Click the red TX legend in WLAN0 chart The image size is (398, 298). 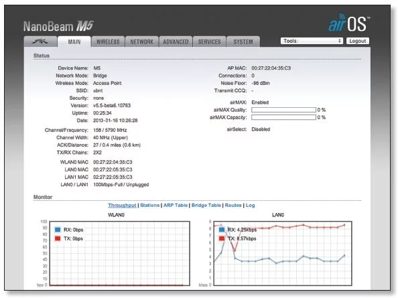58,238
